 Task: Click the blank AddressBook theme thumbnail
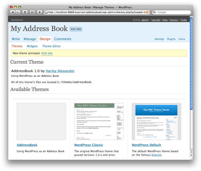pos(41,122)
